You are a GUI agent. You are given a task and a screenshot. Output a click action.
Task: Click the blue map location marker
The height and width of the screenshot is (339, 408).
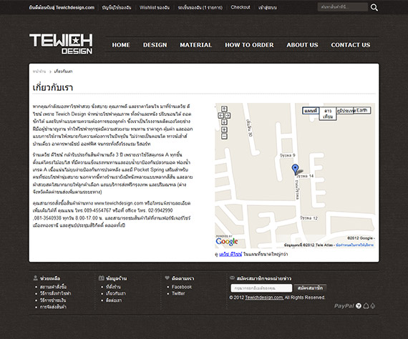point(295,169)
